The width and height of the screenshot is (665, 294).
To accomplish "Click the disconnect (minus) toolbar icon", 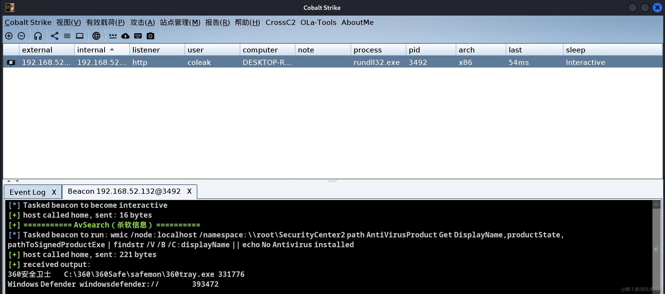I will pyautogui.click(x=21, y=36).
